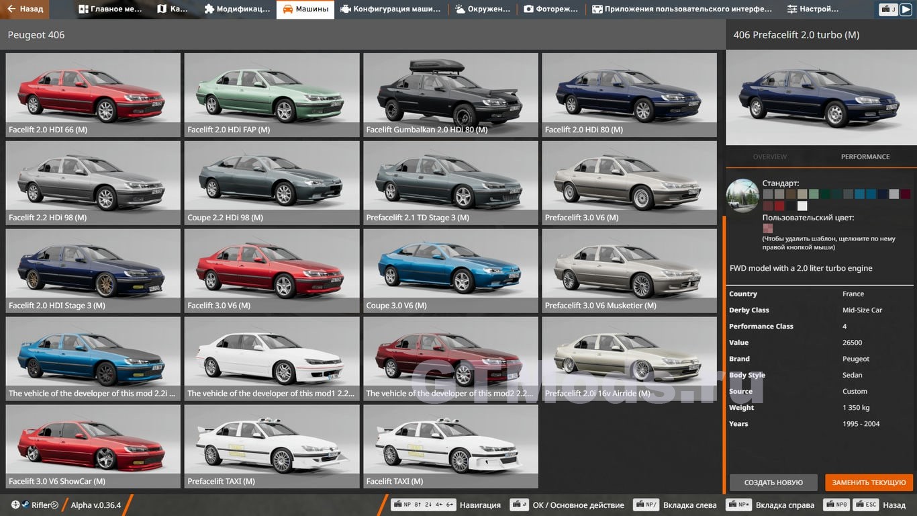Choose the bright red color swatch
The image size is (917, 516).
tap(779, 206)
